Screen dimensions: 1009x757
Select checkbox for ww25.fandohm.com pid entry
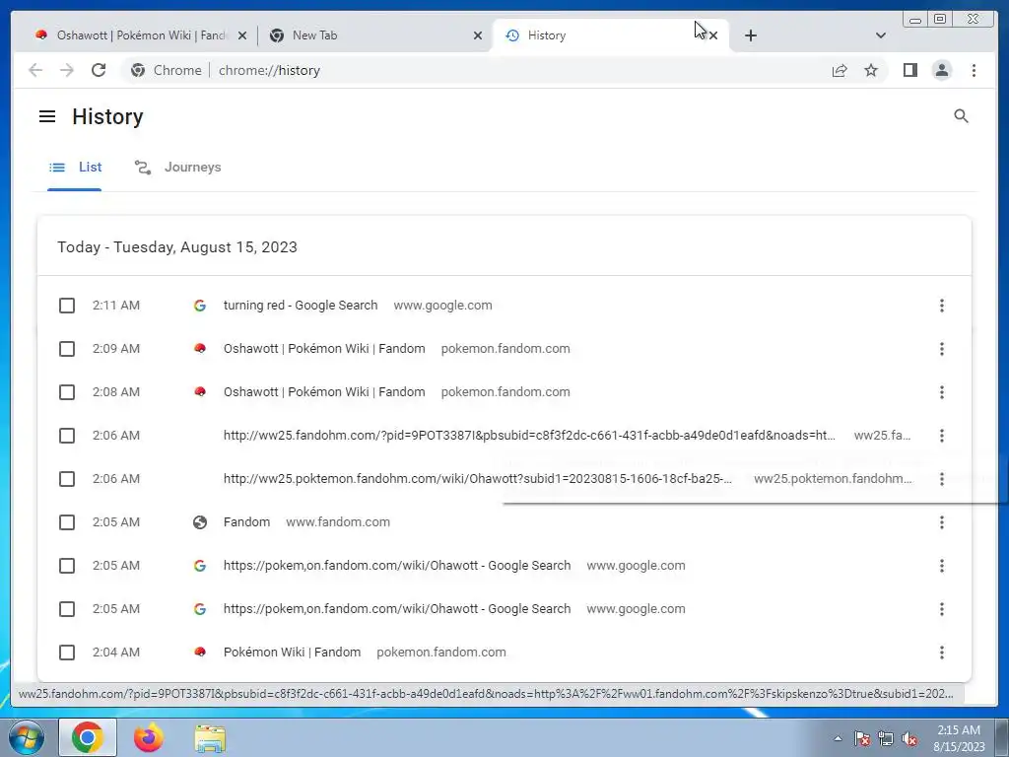(67, 436)
